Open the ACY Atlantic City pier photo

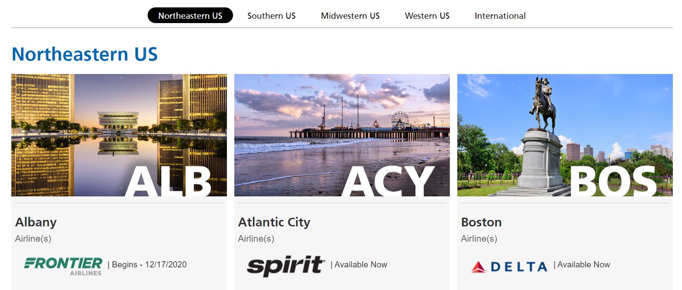tap(342, 135)
